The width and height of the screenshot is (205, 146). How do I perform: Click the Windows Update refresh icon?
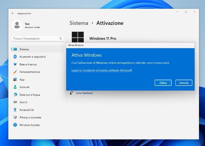15,125
